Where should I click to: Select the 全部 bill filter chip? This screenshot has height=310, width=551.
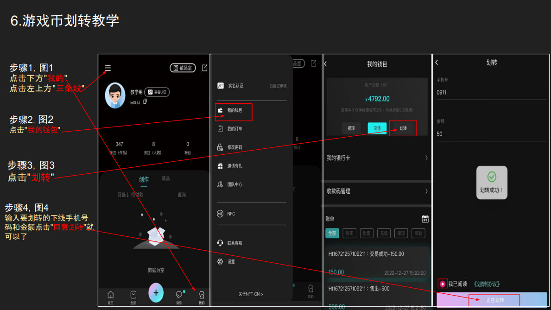point(332,233)
